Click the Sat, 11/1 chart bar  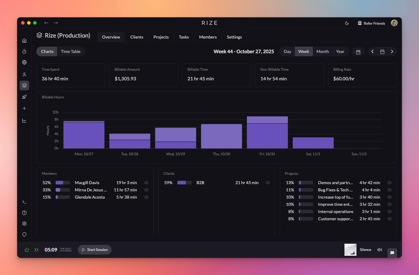click(313, 143)
